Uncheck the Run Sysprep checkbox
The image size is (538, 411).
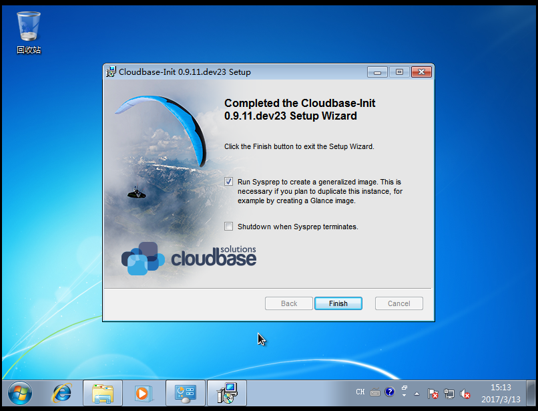click(228, 182)
